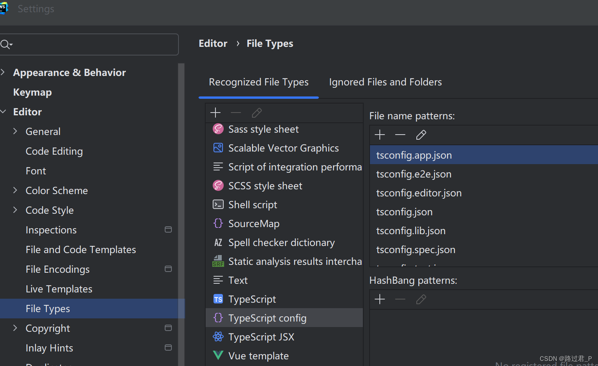598x366 pixels.
Task: Click the TypeScript TS icon
Action: [x=218, y=299]
